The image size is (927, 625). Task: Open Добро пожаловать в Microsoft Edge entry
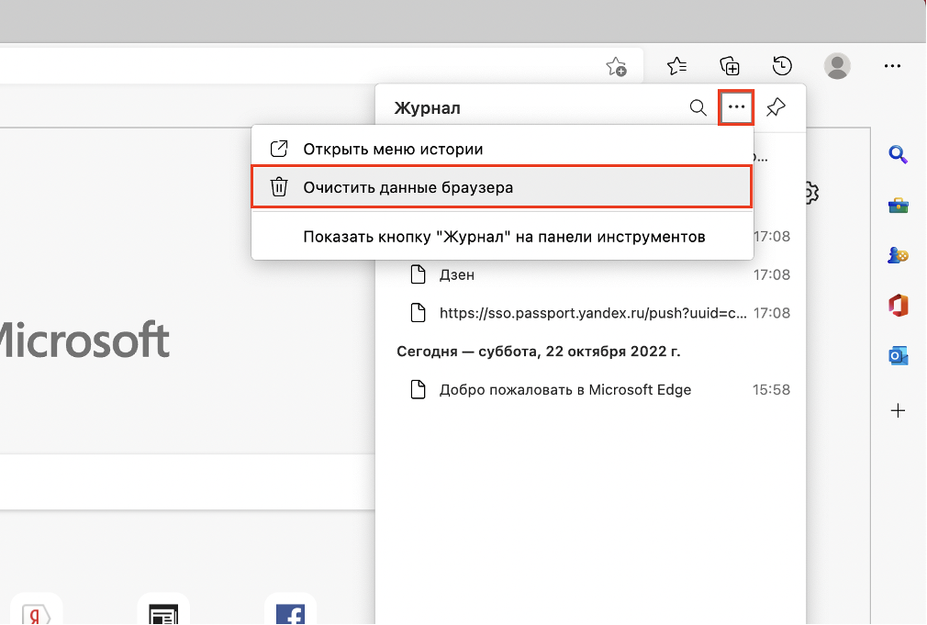click(x=564, y=389)
